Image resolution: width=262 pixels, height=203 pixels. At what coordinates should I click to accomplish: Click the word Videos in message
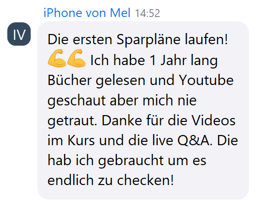pos(213,120)
